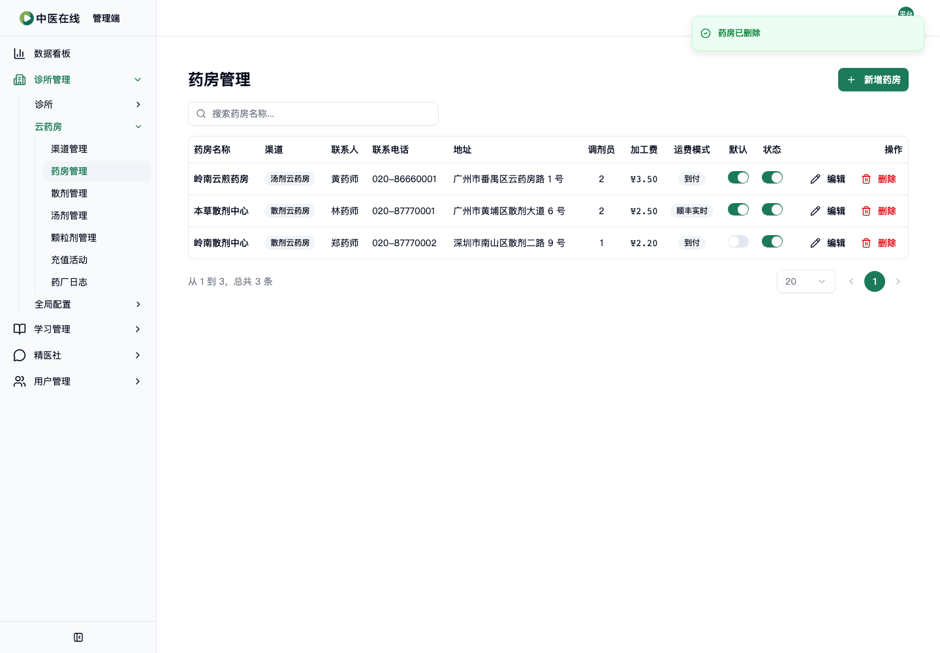This screenshot has width=940, height=653.
Task: Toggle 状态 switch for 岭南云煎药房
Action: pos(772,178)
